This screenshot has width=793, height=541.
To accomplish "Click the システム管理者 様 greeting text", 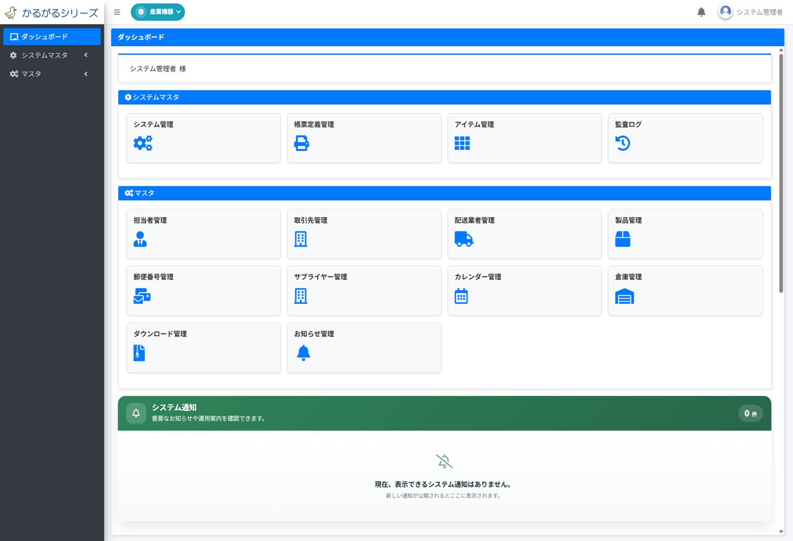I will click(158, 68).
